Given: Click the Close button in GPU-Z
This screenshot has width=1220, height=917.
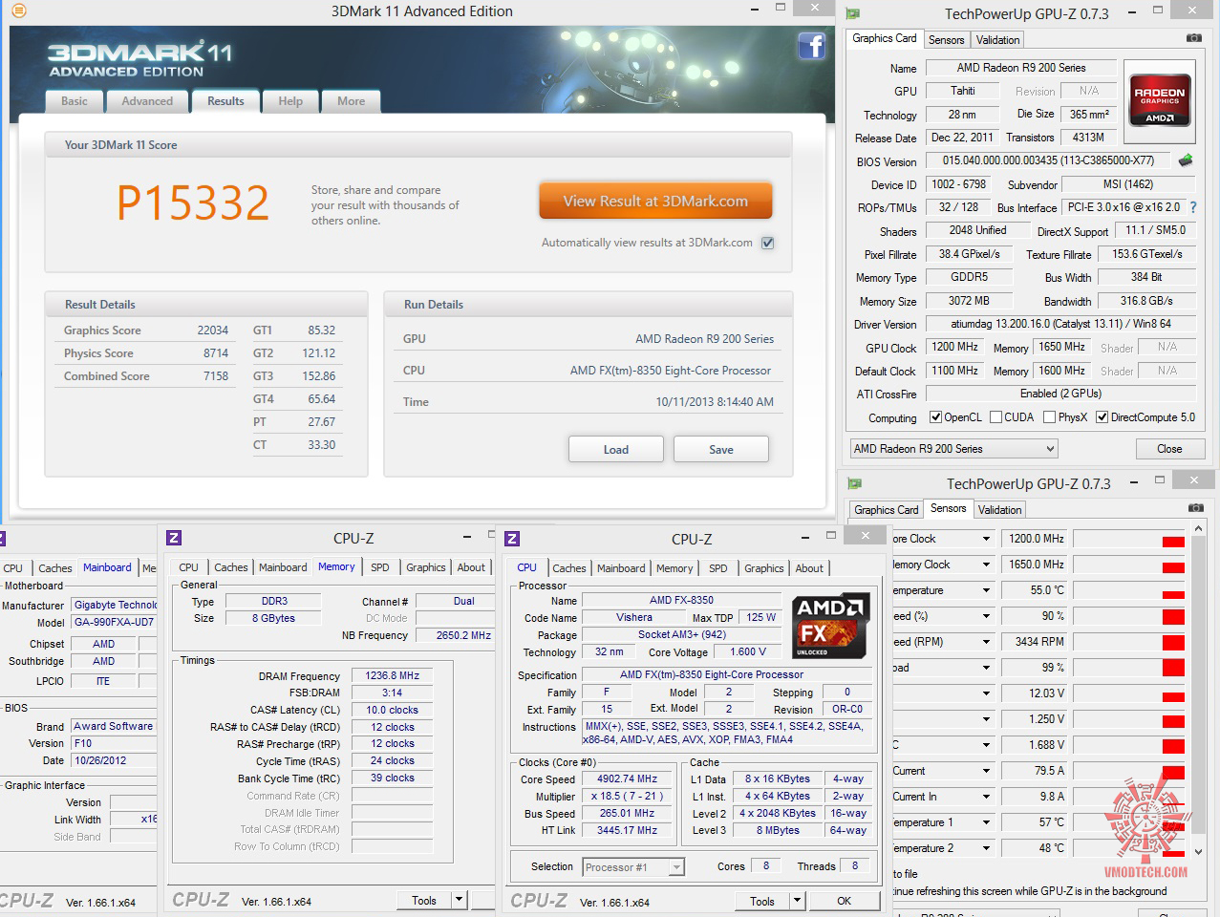Looking at the screenshot, I should click(x=1169, y=449).
